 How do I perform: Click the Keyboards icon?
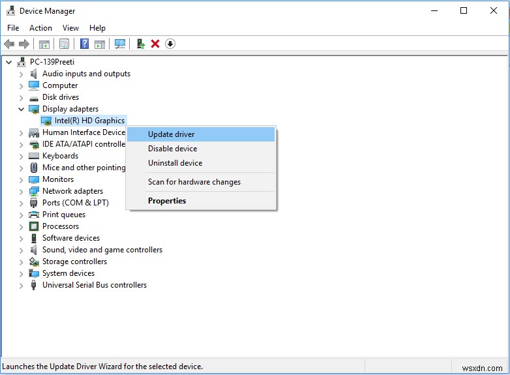pos(34,156)
